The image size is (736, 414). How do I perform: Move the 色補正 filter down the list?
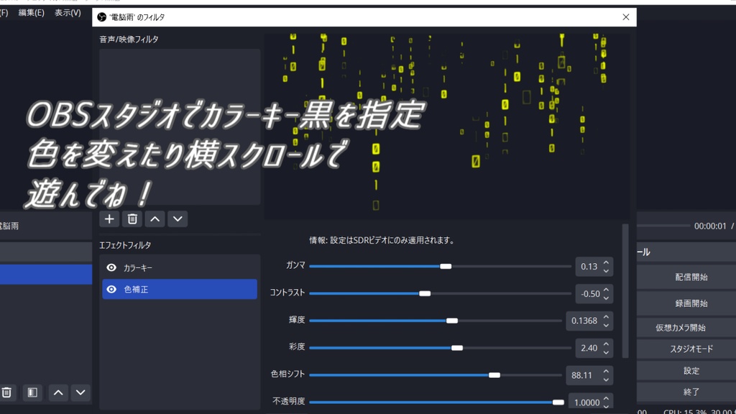(x=177, y=218)
